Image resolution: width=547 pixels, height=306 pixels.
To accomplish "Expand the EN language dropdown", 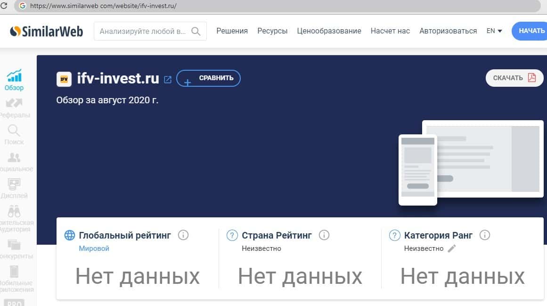I will pyautogui.click(x=494, y=31).
